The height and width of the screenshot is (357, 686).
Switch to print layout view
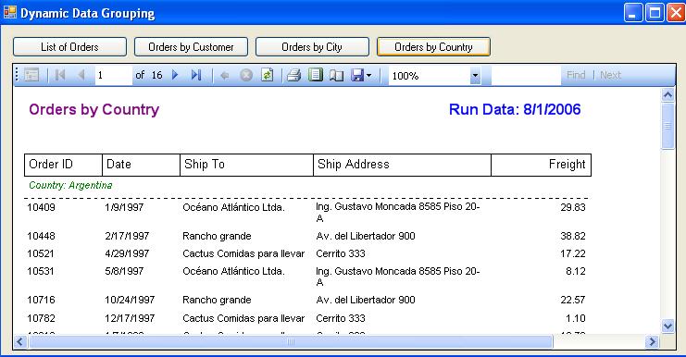pyautogui.click(x=316, y=75)
